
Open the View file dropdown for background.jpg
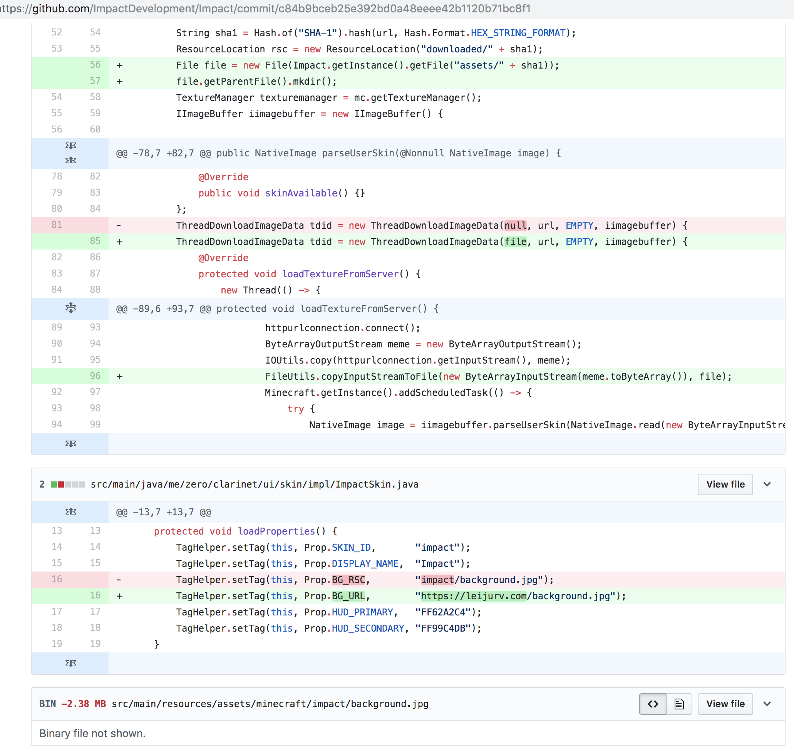[767, 704]
